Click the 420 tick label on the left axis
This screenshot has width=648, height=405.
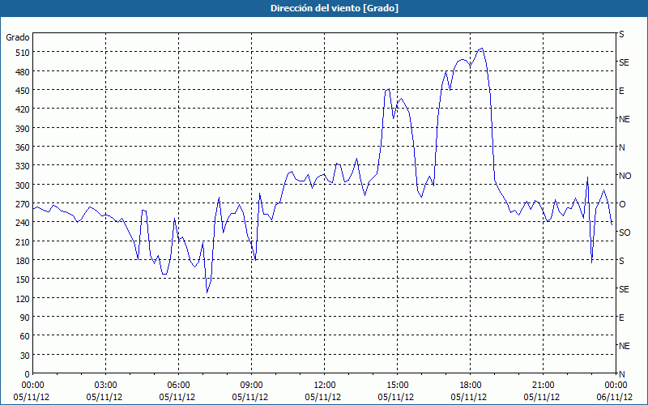pos(23,109)
